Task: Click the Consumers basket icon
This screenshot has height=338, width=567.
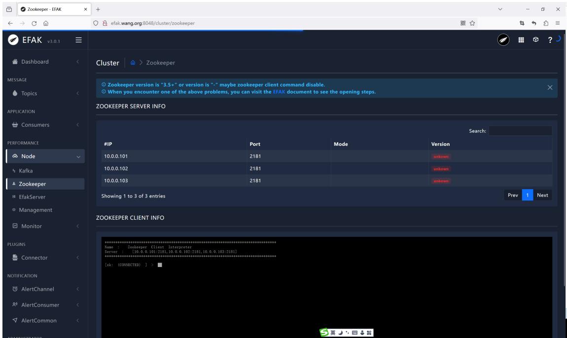Action: pos(15,125)
